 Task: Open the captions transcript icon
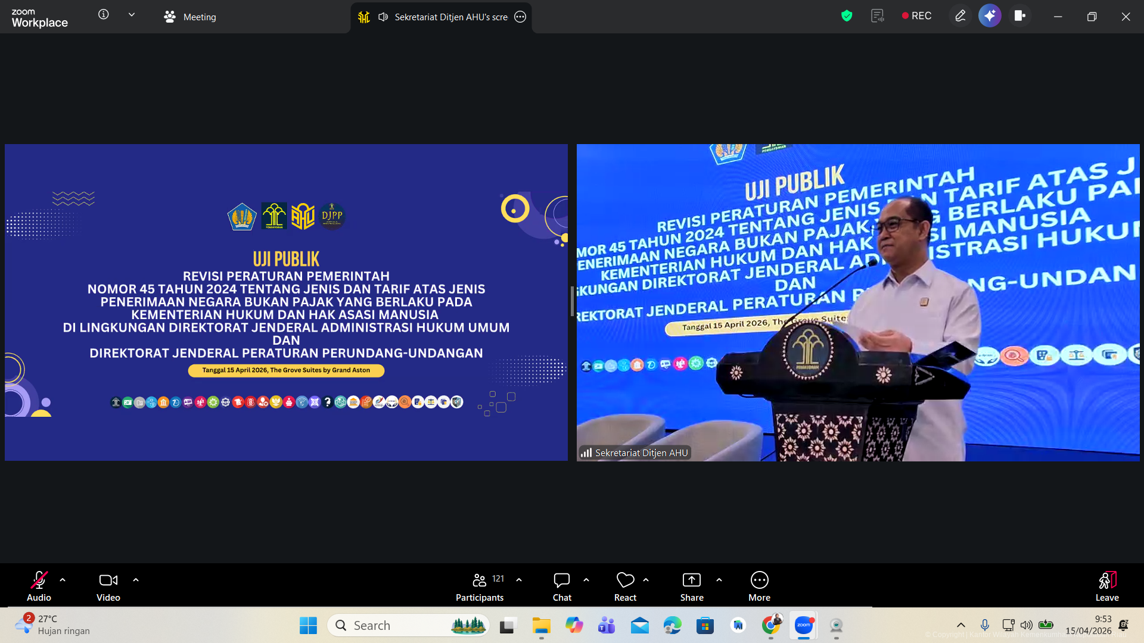[x=878, y=16]
